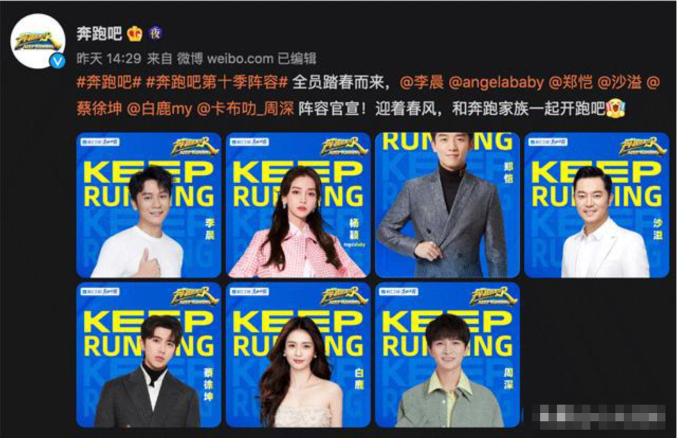Click the blue verified badge on avatar
This screenshot has height=438, width=677.
pos(58,61)
